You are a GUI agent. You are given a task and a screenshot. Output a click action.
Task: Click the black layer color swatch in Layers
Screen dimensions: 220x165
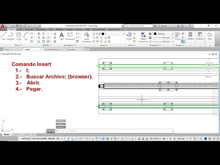103,33
